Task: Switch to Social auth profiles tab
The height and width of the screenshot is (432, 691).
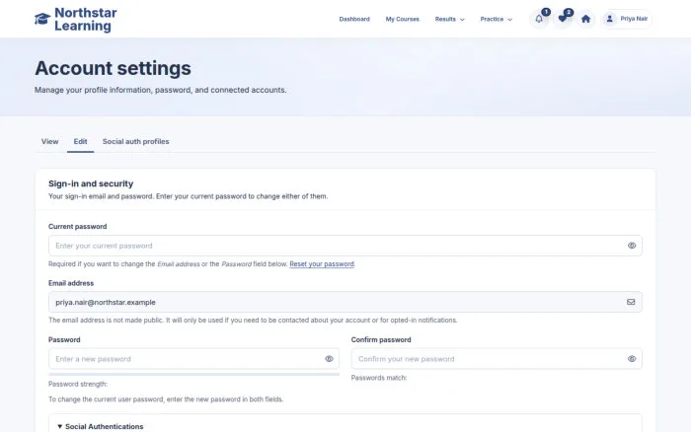Action: [136, 141]
